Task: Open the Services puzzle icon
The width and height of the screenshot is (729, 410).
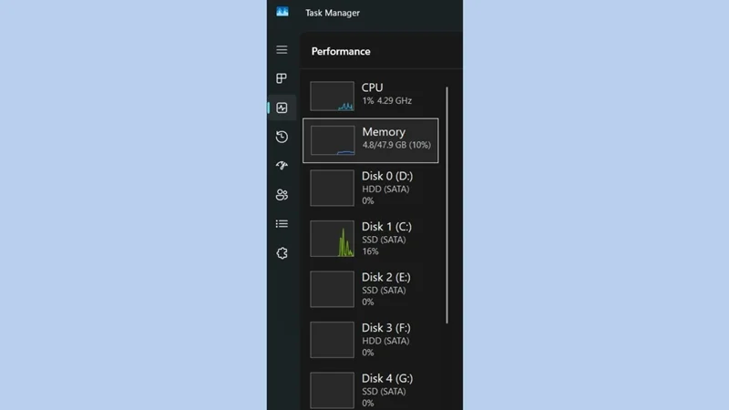Action: point(282,253)
